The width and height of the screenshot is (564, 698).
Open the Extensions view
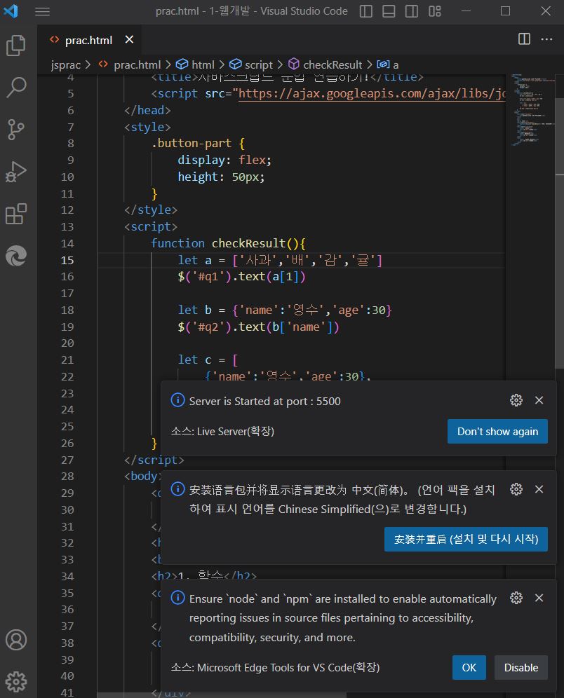click(16, 214)
